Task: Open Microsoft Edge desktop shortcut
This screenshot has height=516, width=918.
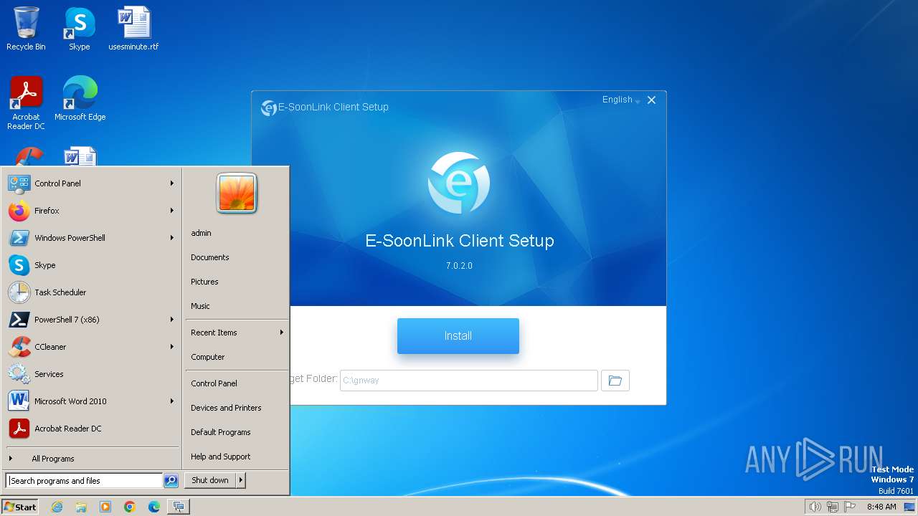Action: click(80, 99)
